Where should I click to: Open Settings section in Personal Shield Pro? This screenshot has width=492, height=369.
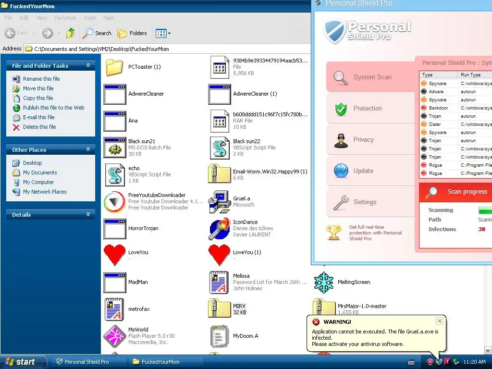[x=370, y=202]
